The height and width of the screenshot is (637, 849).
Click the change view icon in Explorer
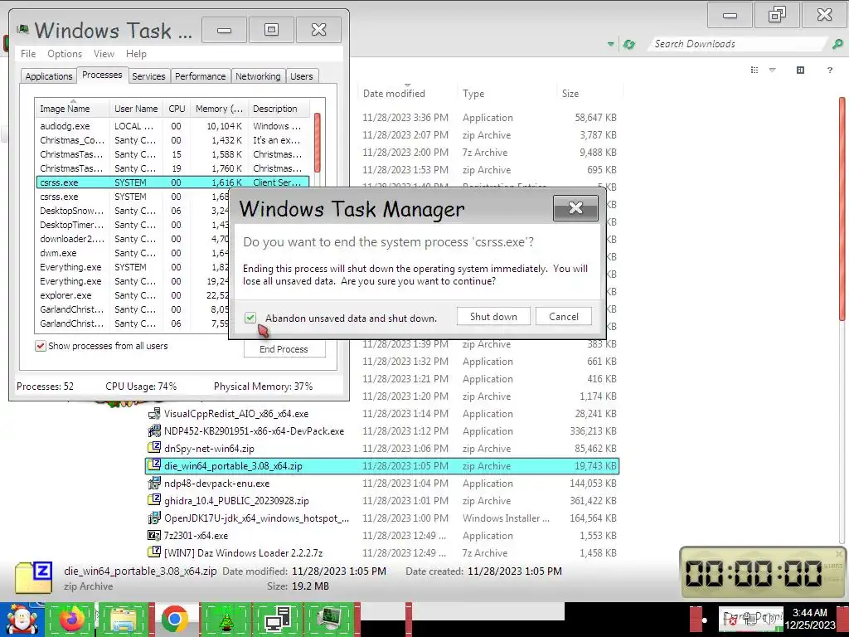(754, 70)
